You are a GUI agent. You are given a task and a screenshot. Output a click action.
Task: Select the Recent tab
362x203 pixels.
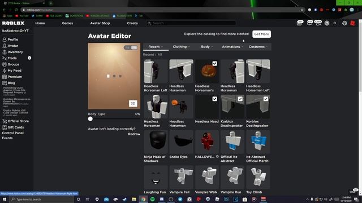156,47
